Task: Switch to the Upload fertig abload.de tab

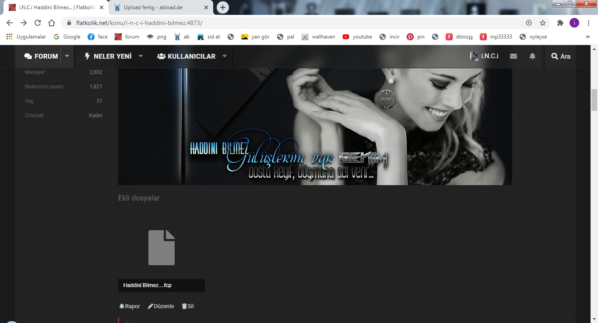Action: point(158,7)
